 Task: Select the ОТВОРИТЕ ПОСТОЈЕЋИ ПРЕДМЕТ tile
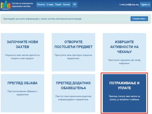point(73,52)
